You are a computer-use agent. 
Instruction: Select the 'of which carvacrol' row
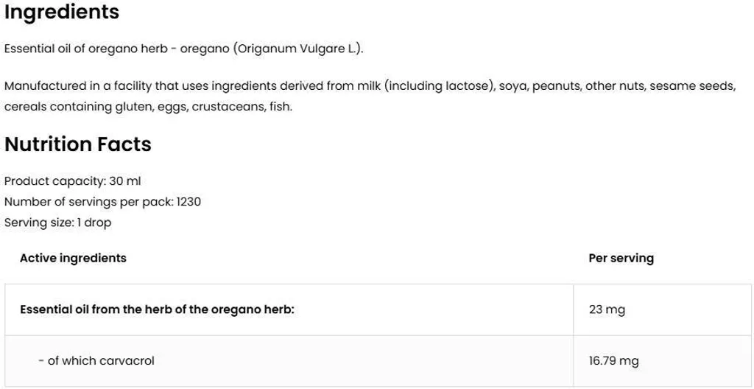coord(378,361)
